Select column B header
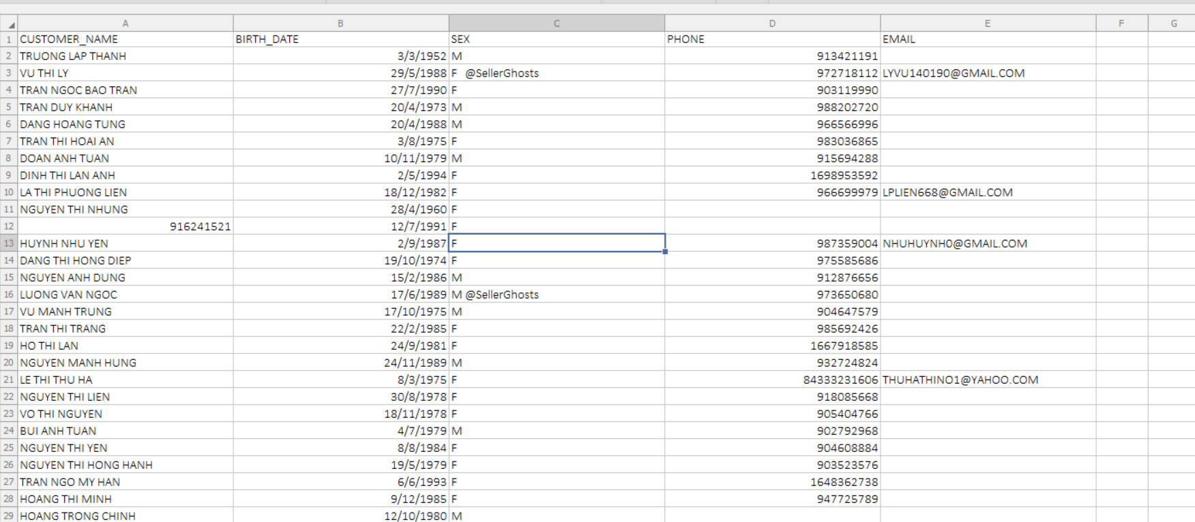 [x=340, y=23]
